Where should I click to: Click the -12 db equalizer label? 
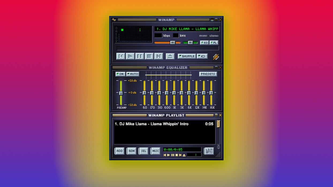pos(132,105)
